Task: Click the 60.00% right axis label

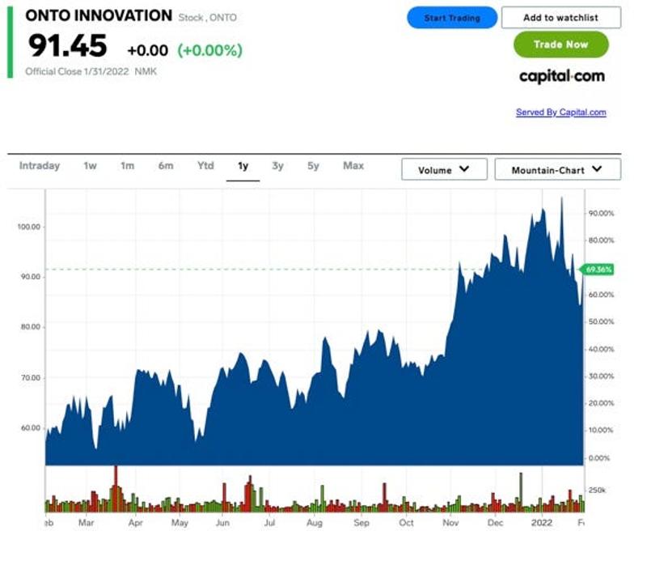Action: point(601,295)
